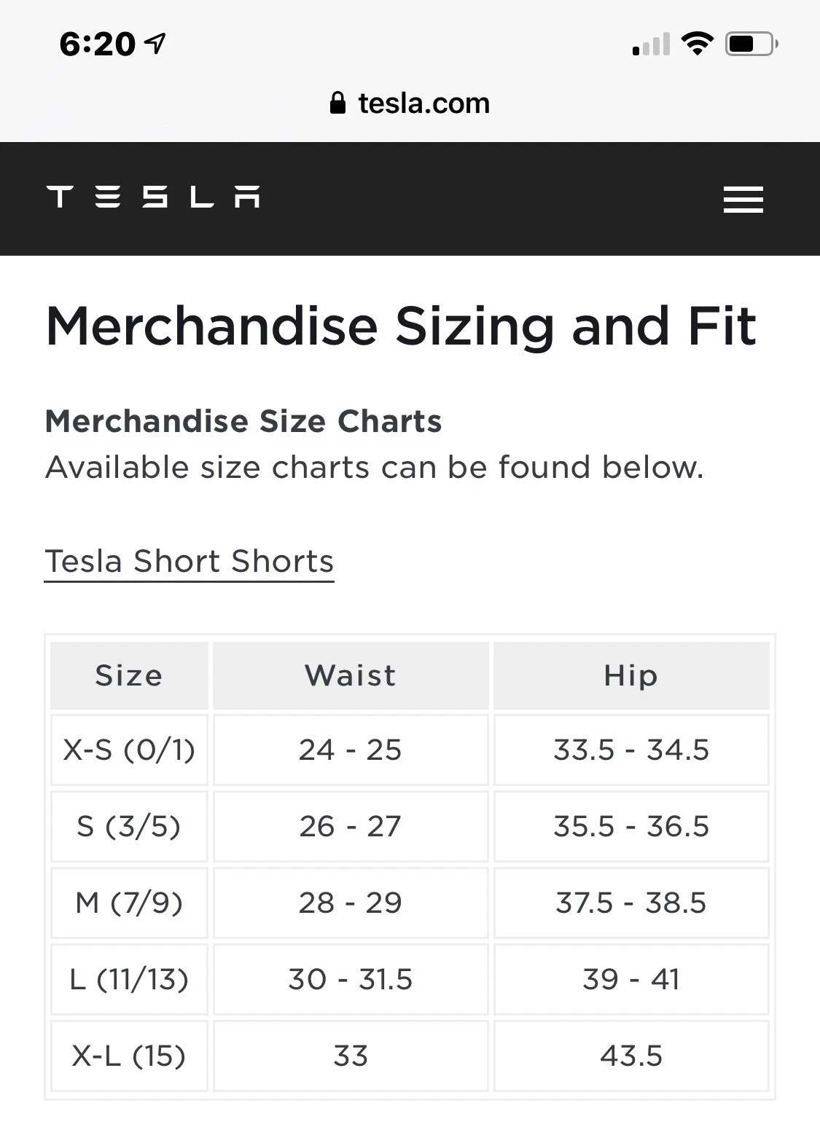
Task: Tap the cellular signal bars icon
Action: tap(651, 44)
